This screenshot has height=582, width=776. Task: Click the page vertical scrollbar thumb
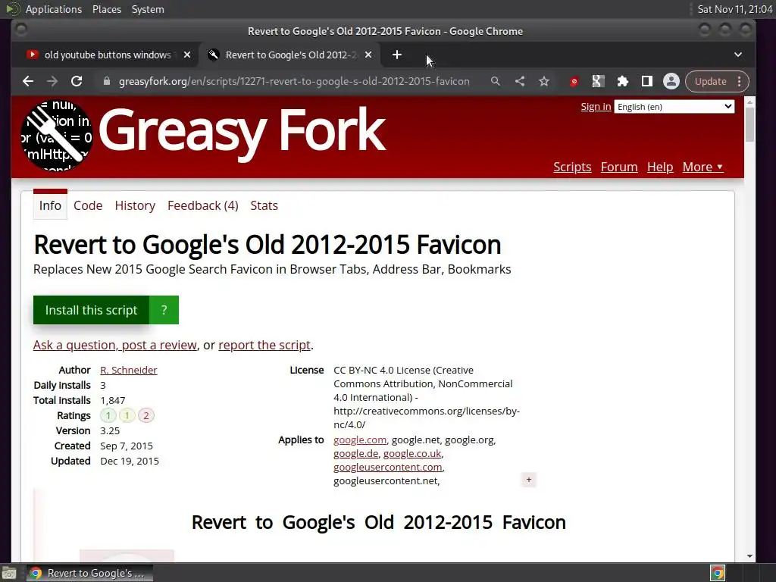click(x=749, y=125)
